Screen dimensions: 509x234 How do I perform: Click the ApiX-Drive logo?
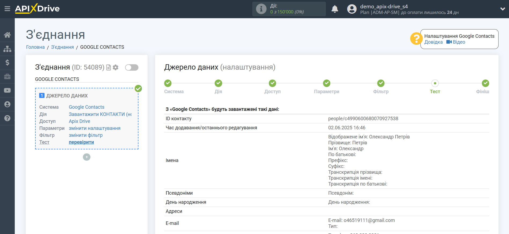click(37, 9)
